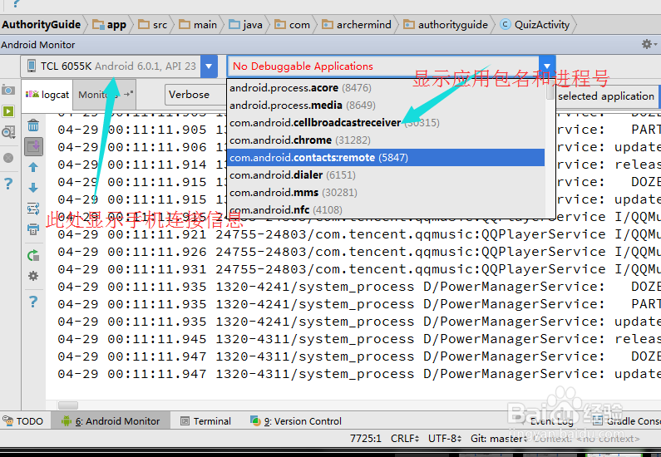The image size is (661, 457).
Task: Click the pin icon beside Monitors tab
Action: tap(129, 94)
